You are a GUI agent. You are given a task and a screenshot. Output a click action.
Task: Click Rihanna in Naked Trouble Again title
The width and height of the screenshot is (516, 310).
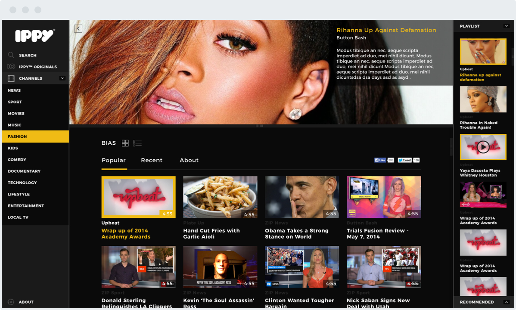(x=479, y=125)
